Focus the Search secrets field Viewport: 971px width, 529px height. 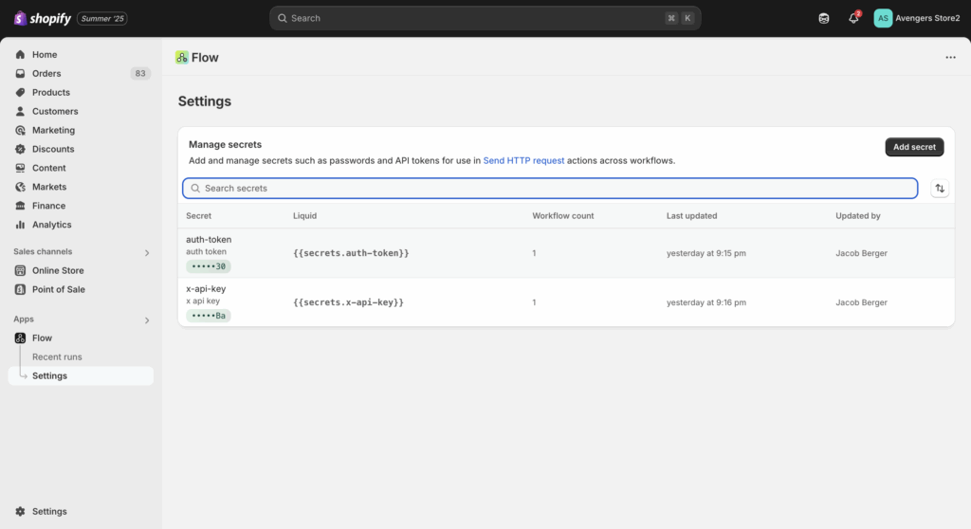click(x=550, y=189)
